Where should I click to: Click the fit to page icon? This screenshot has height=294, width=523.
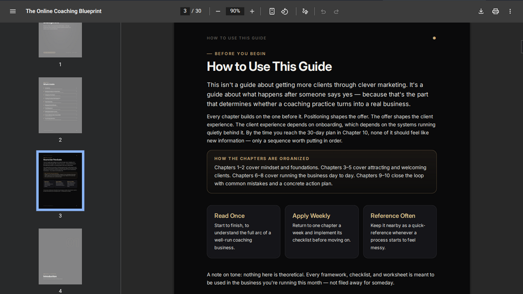(272, 11)
